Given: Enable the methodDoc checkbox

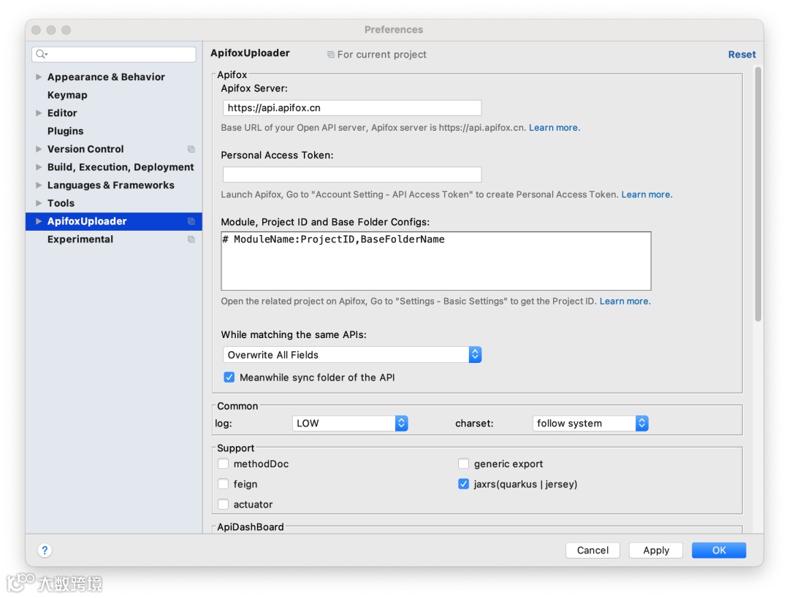Looking at the screenshot, I should pyautogui.click(x=224, y=464).
